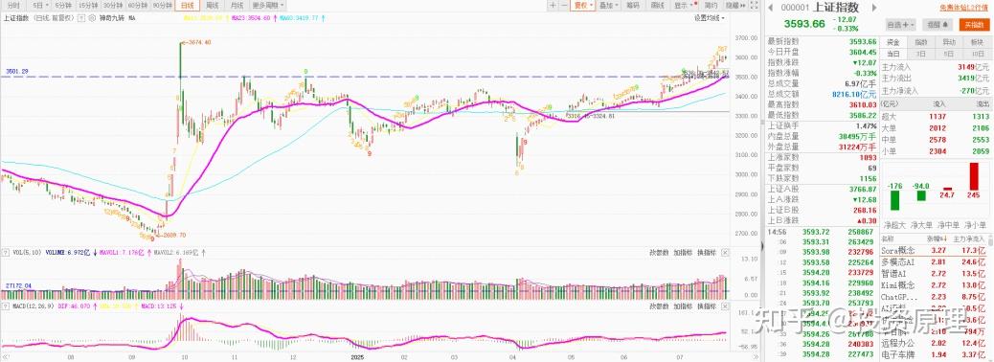Select the 板块 tab
This screenshot has height=362, width=994.
977,42
